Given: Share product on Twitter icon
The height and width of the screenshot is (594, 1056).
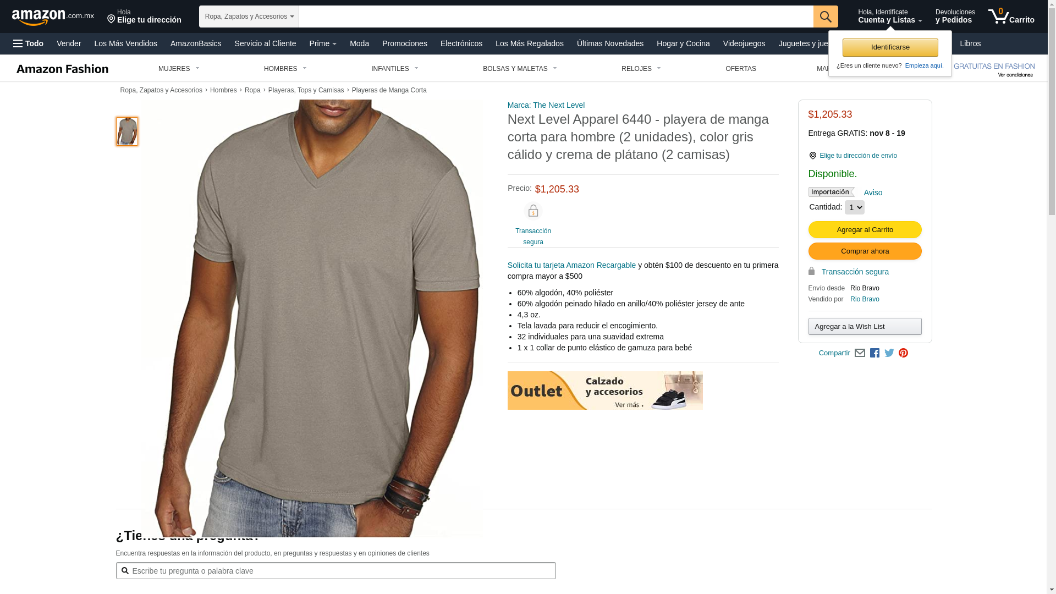Looking at the screenshot, I should tap(889, 353).
